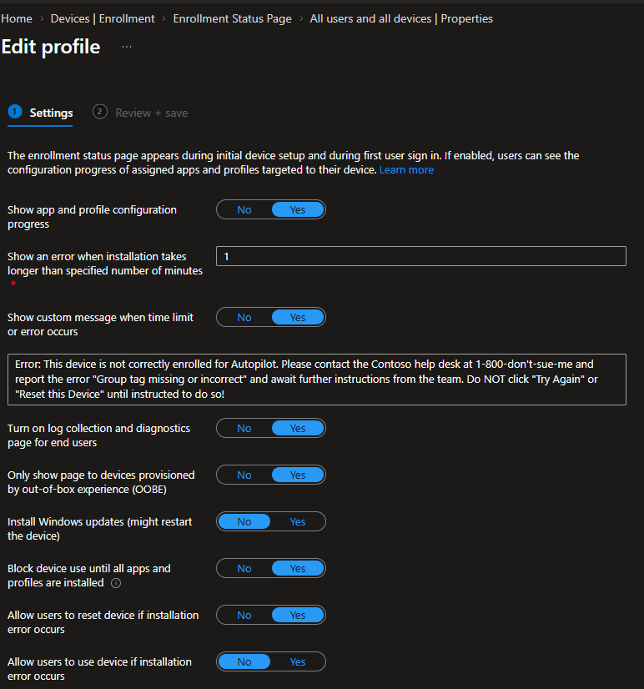Navigate to Devices | Enrollment breadcrumb
Viewport: 644px width, 689px height.
(103, 18)
